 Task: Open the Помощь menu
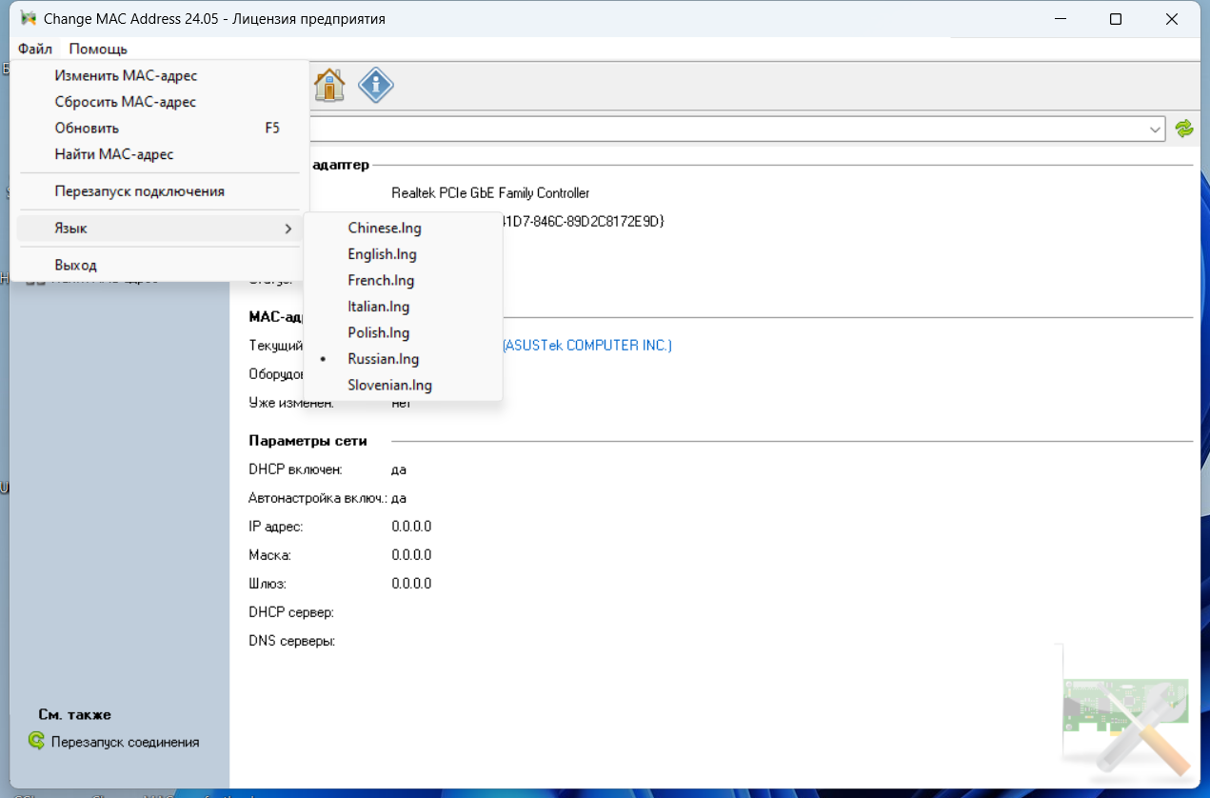click(x=98, y=49)
